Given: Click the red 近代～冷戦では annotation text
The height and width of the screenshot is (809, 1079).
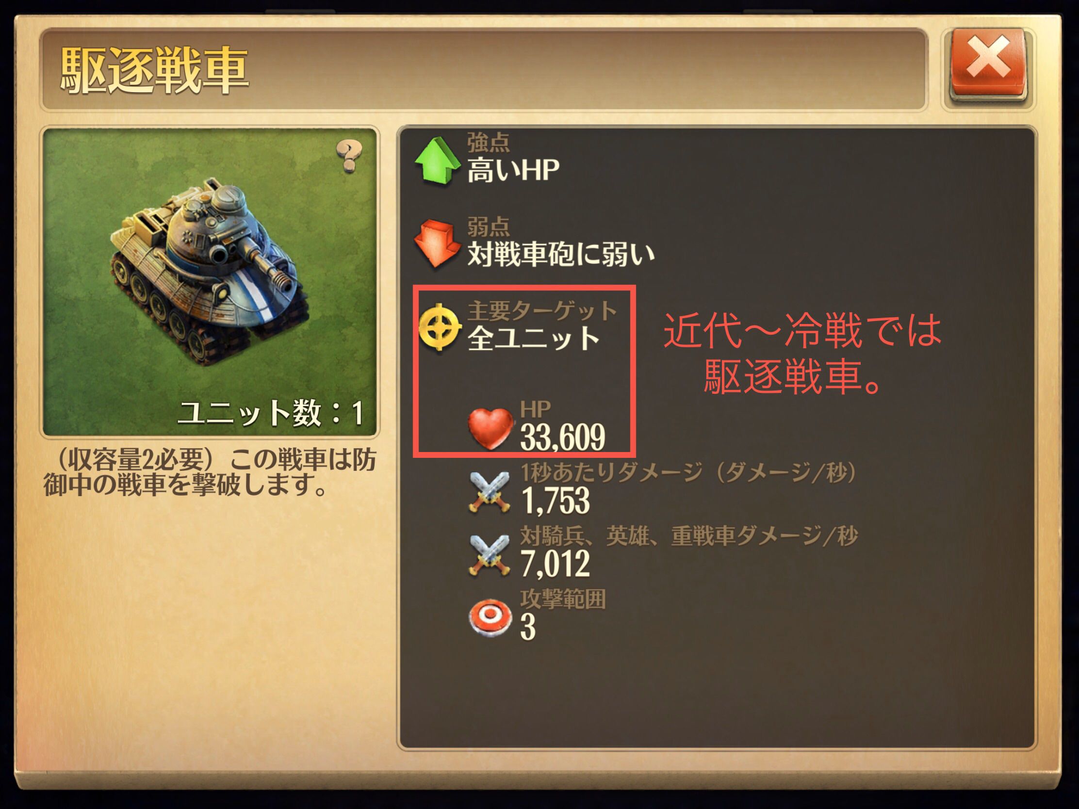Looking at the screenshot, I should pyautogui.click(x=803, y=331).
